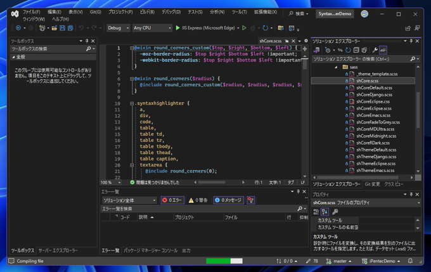Open the Git menu in the menu bar
Viewport: 431px width, 272px height.
(95, 12)
